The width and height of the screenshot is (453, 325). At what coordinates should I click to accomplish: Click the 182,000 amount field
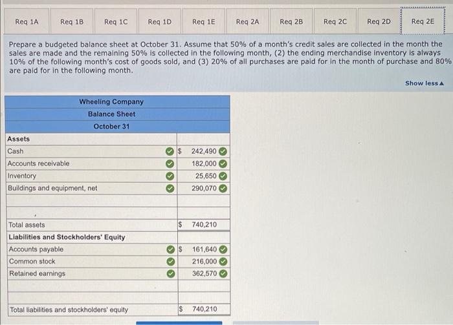(204, 163)
